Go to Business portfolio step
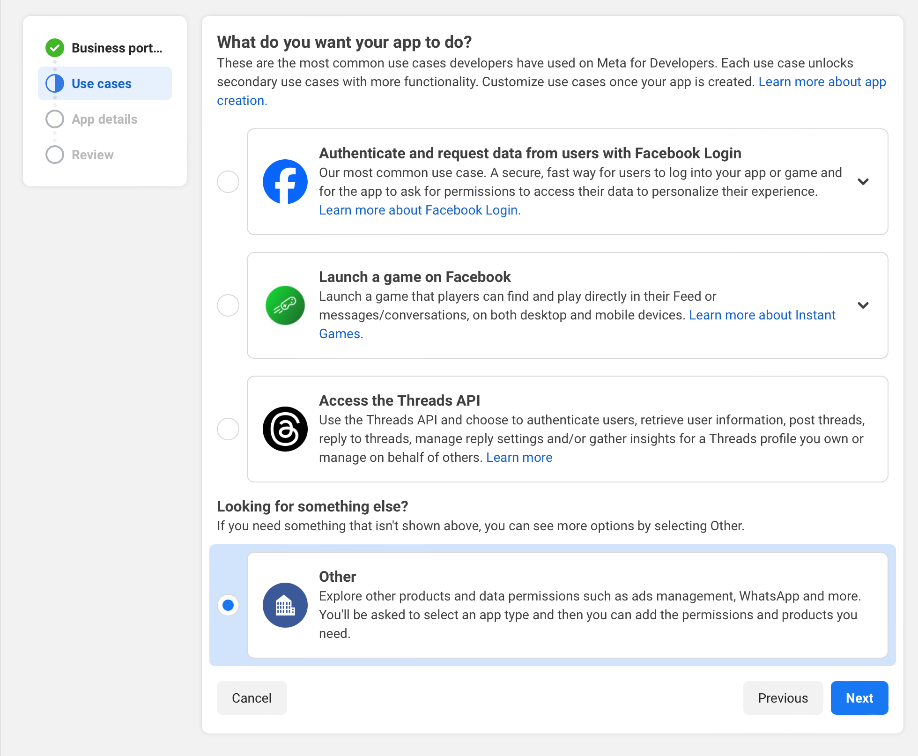This screenshot has width=918, height=756. tap(117, 48)
